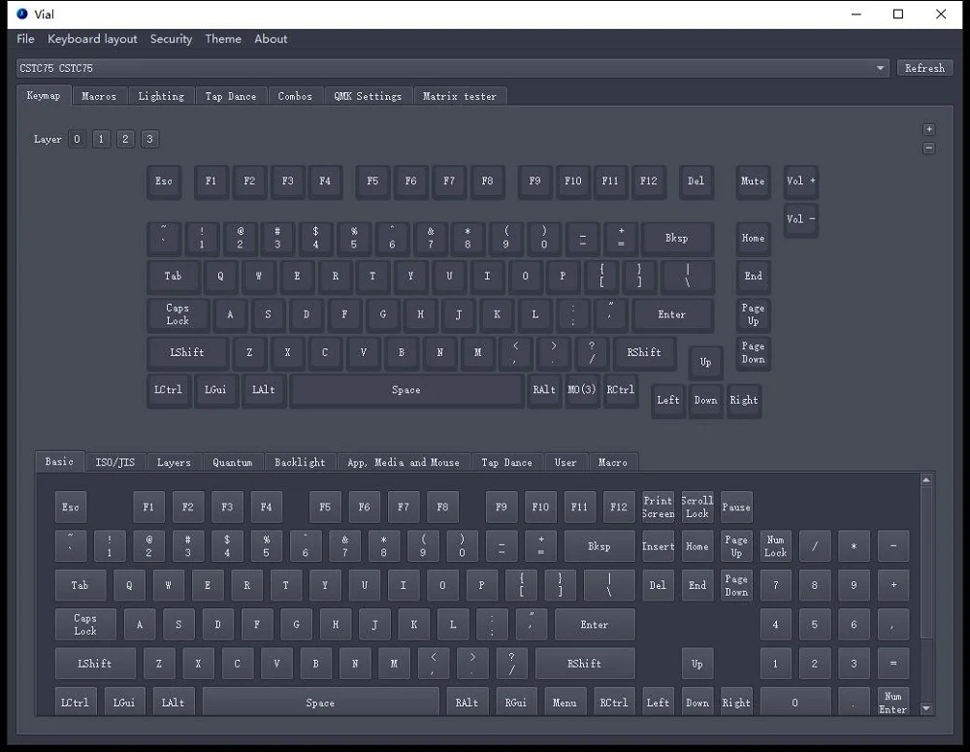Screen dimensions: 970x752
Task: Click the plus zoom-in button
Action: 928,130
